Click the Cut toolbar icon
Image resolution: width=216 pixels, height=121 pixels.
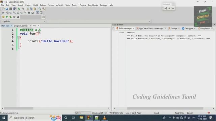pos(28,9)
